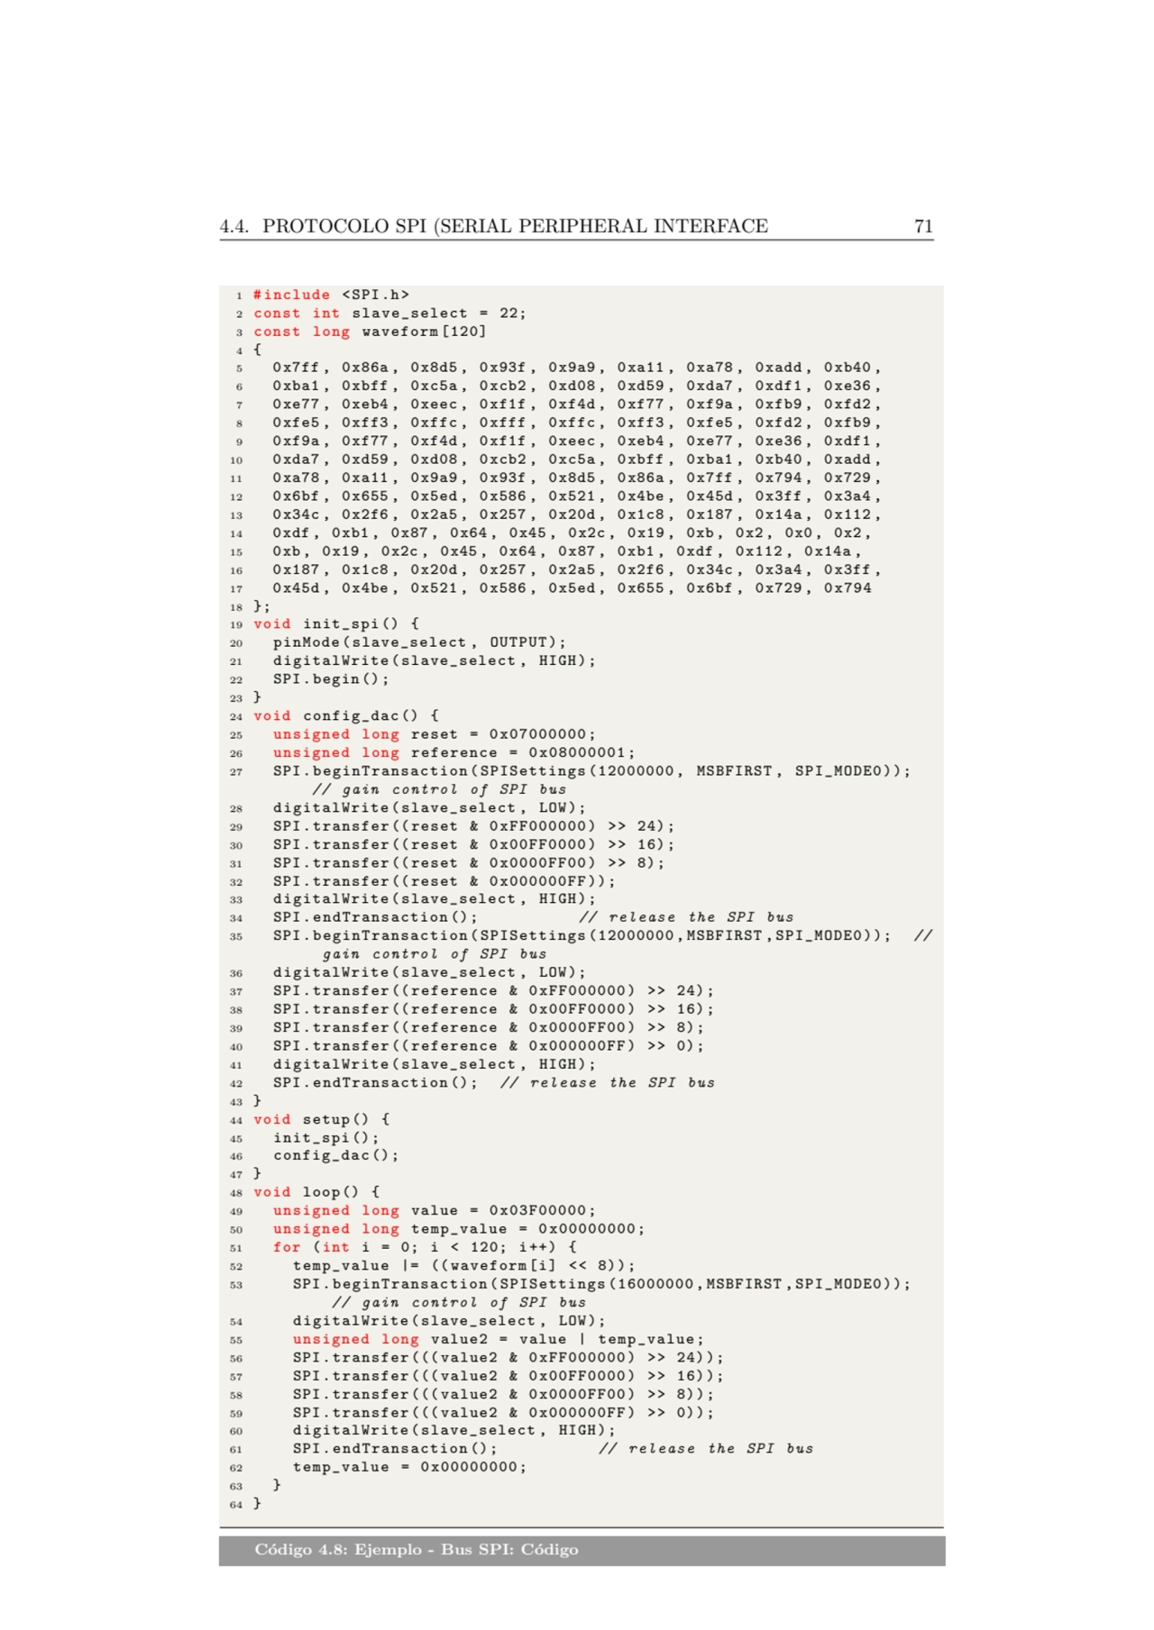Viewport: 1154px width, 1630px height.
Task: Click "void config_dac() {" line
Action: point(346,715)
